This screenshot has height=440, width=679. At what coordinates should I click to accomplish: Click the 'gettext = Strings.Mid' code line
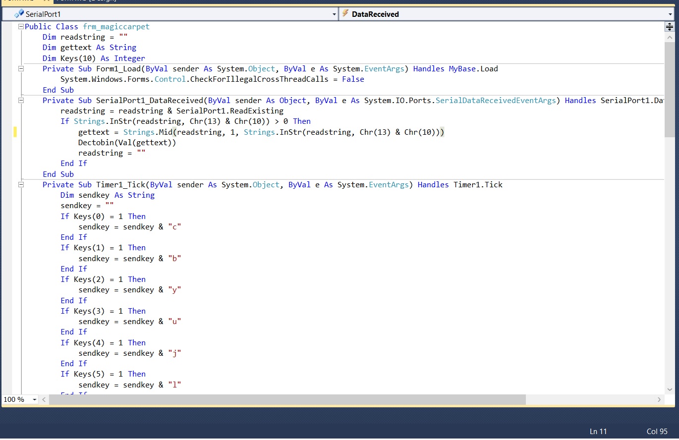click(x=261, y=132)
